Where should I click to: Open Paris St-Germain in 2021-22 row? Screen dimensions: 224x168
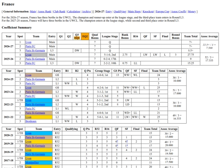point(35,113)
